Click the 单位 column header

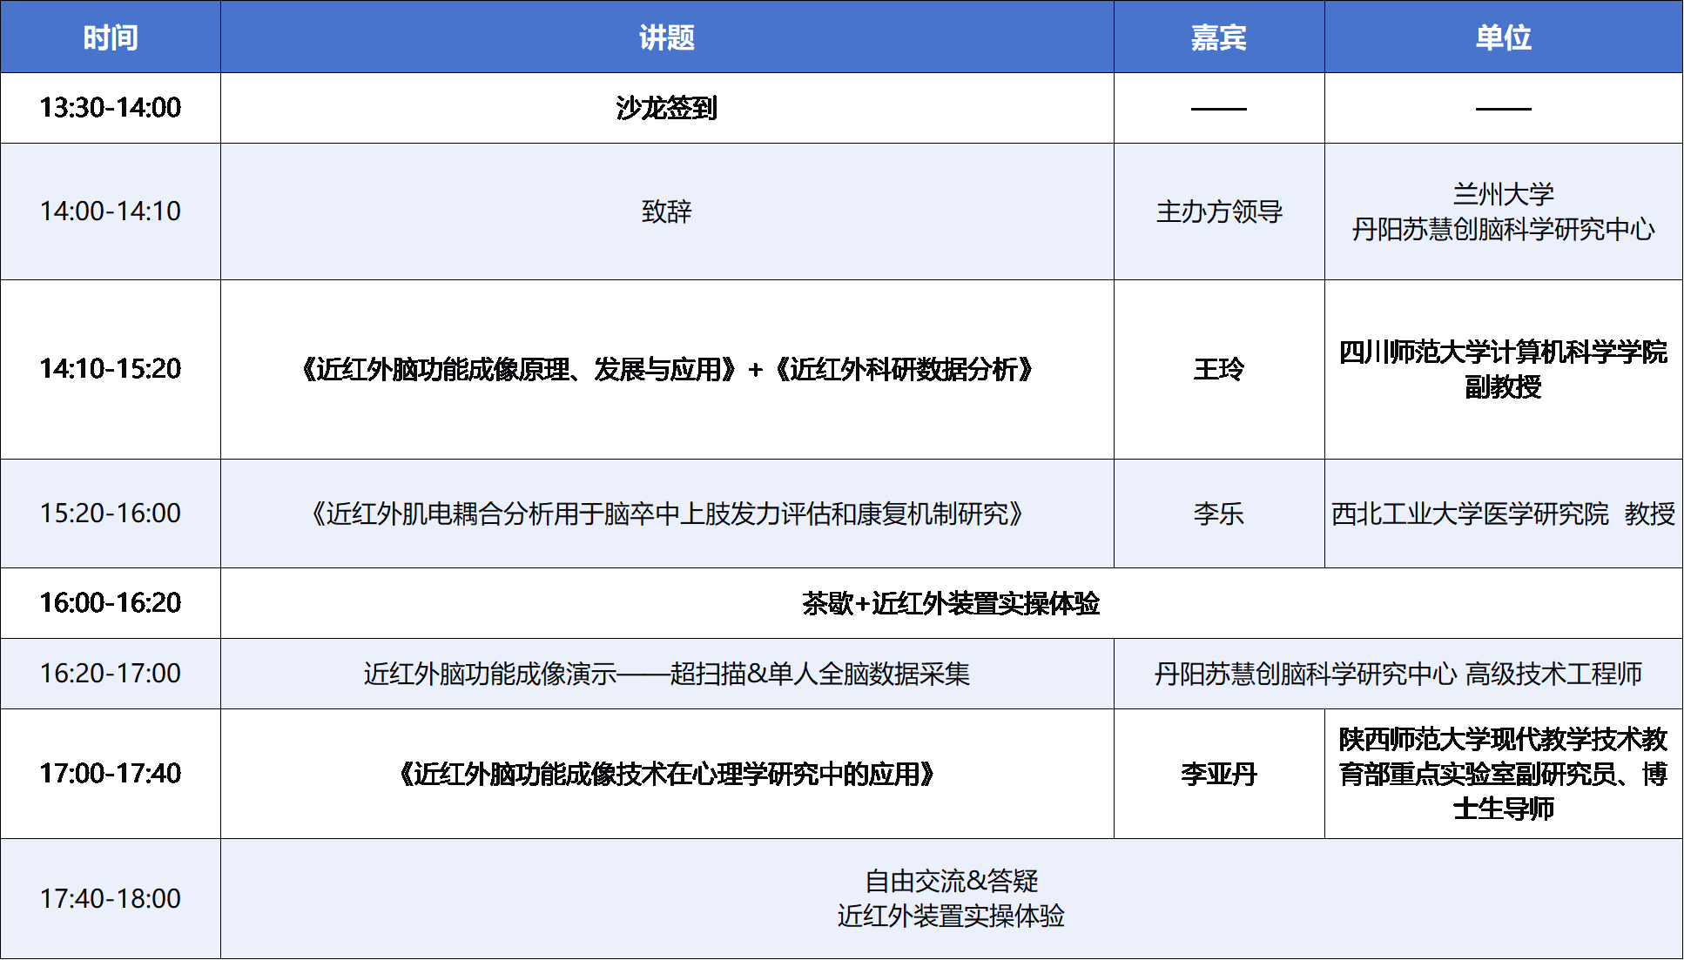(x=1503, y=37)
